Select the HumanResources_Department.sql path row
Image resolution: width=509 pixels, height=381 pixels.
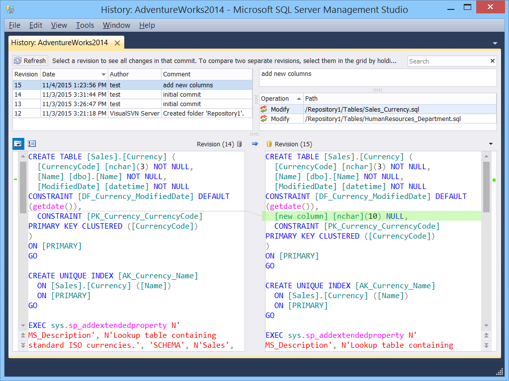pos(383,119)
